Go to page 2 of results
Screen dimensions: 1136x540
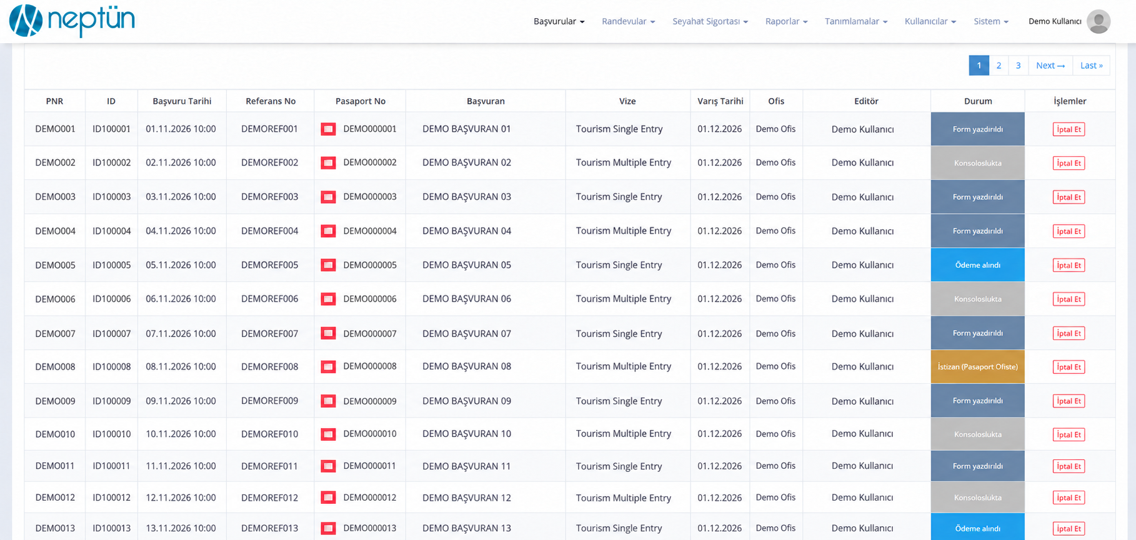point(999,66)
